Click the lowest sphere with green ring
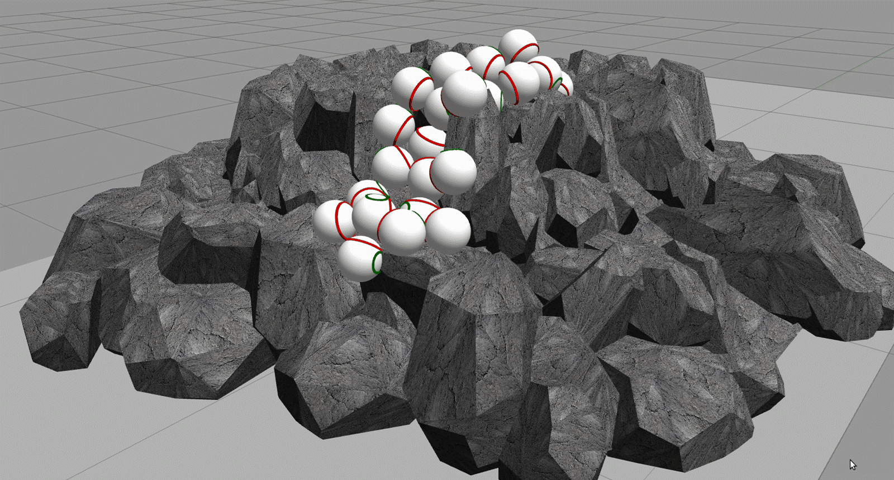This screenshot has width=894, height=480. [x=360, y=258]
